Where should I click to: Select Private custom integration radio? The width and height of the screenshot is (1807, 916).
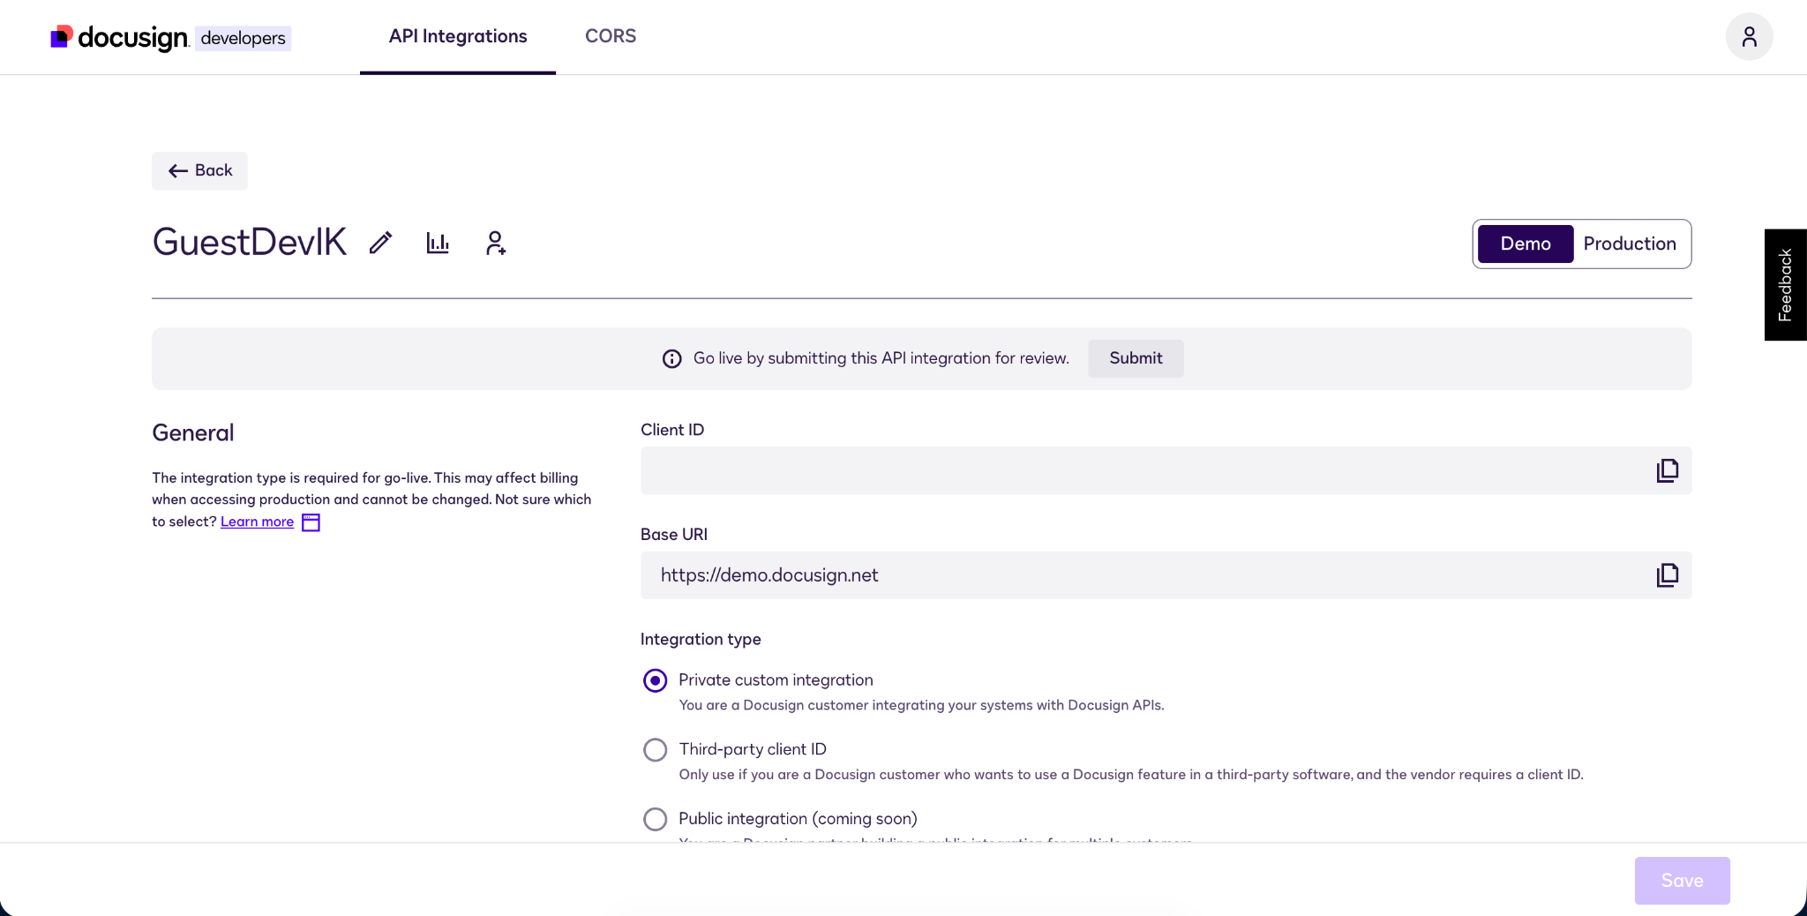655,680
